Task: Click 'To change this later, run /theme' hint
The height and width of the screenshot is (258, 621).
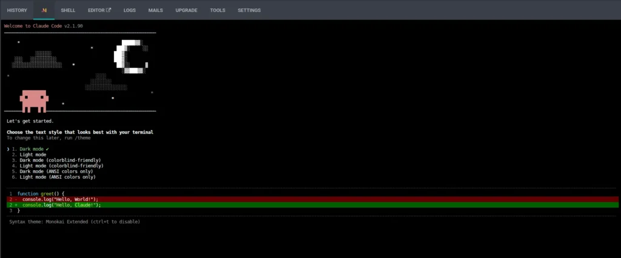Action: 49,138
